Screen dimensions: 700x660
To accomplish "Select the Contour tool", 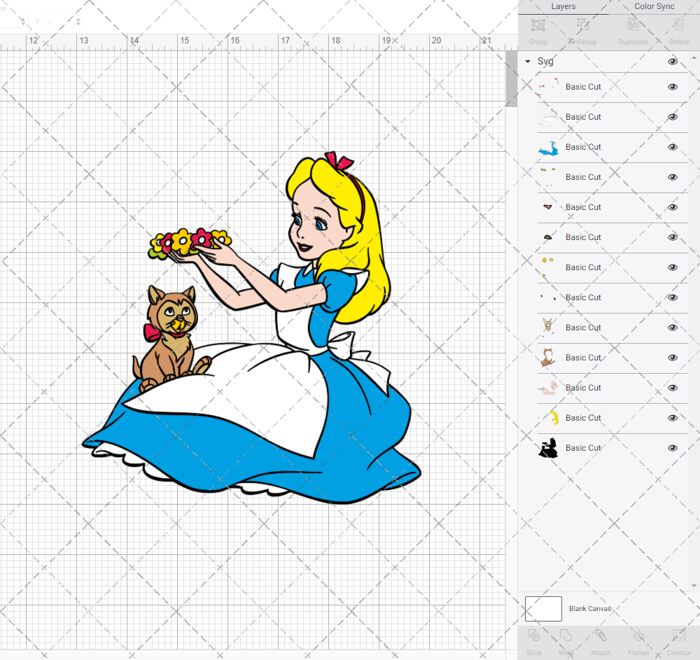I will pyautogui.click(x=678, y=635).
